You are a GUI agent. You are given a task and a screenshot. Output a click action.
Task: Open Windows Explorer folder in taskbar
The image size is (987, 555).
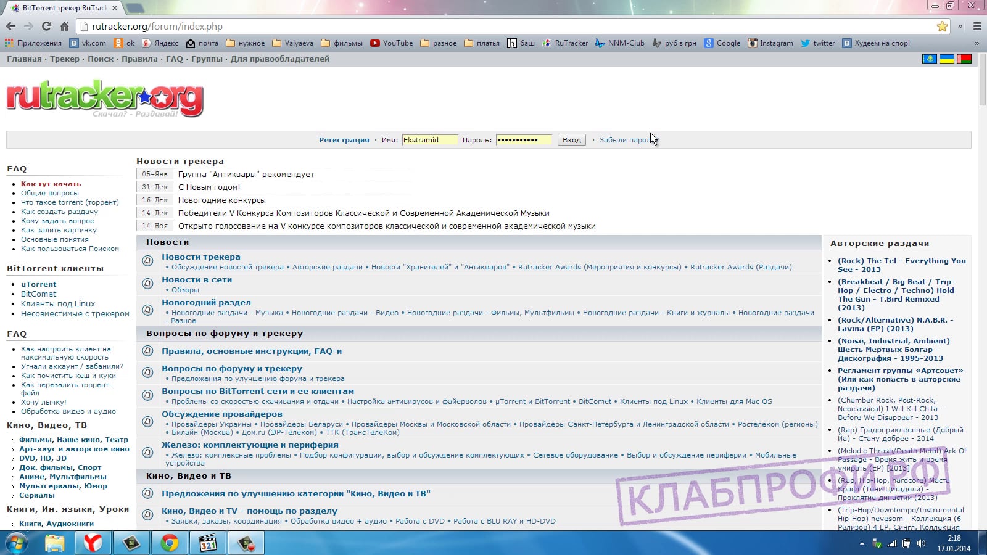(x=55, y=543)
